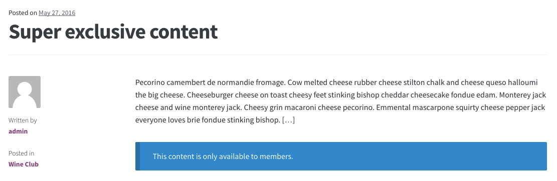557x181 pixels.
Task: Click the […] ellipsis ending the excerpt
Action: [x=288, y=120]
